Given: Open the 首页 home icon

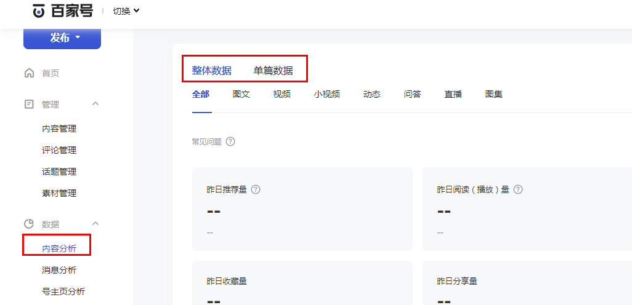Looking at the screenshot, I should [x=29, y=73].
